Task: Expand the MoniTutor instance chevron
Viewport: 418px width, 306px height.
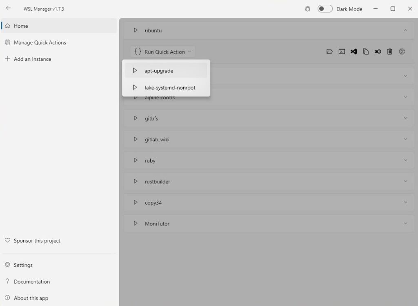Action: click(405, 223)
